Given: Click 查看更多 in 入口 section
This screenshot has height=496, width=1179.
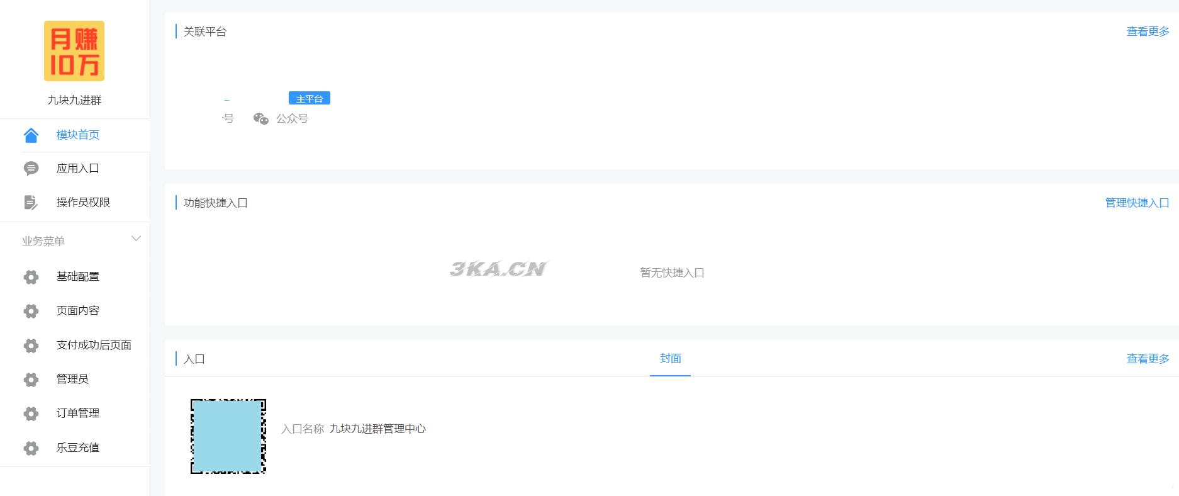Looking at the screenshot, I should point(1148,359).
